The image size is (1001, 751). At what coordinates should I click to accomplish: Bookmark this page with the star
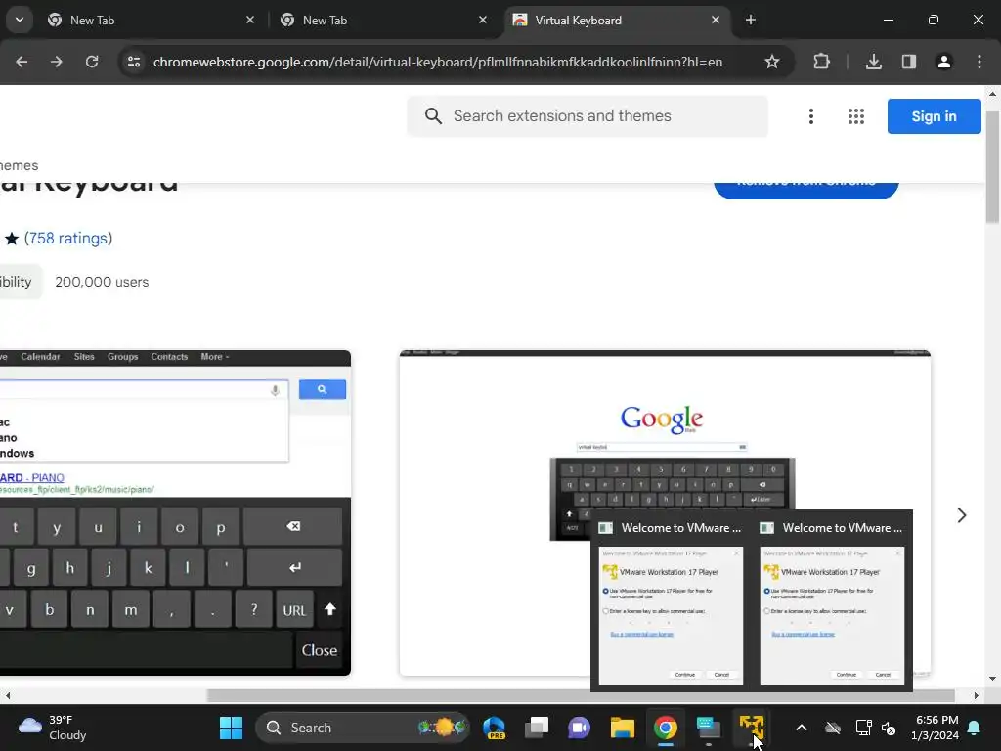tap(772, 62)
